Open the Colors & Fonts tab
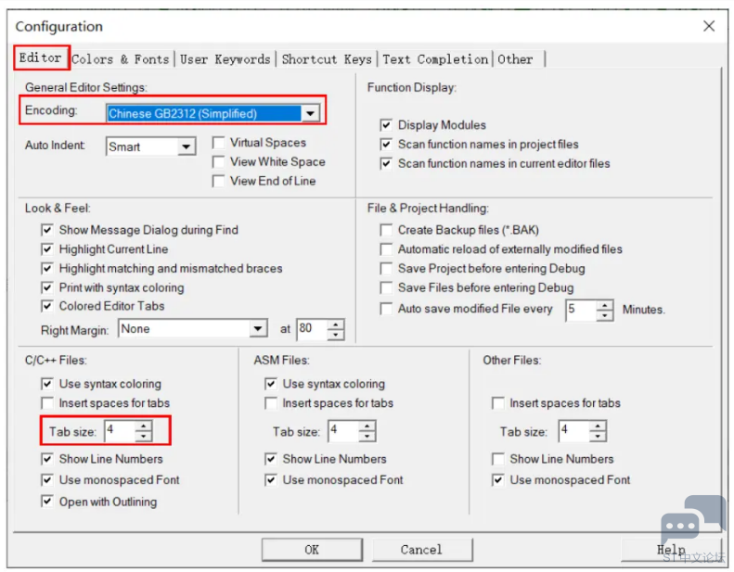 coord(121,59)
